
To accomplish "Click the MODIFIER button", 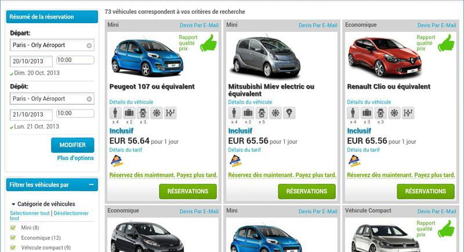I will tap(72, 145).
